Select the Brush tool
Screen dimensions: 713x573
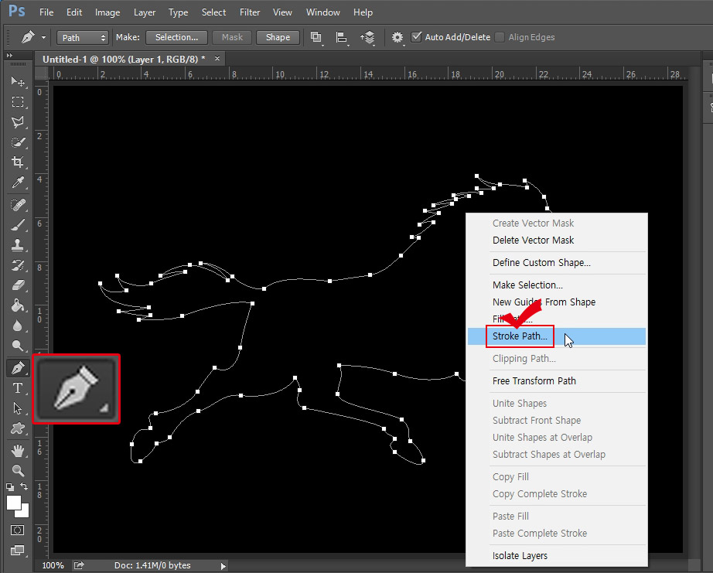coord(18,225)
